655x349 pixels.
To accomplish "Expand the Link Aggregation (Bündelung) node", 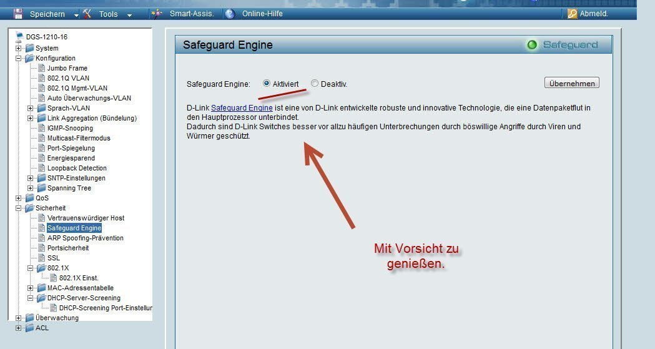I will click(x=30, y=118).
